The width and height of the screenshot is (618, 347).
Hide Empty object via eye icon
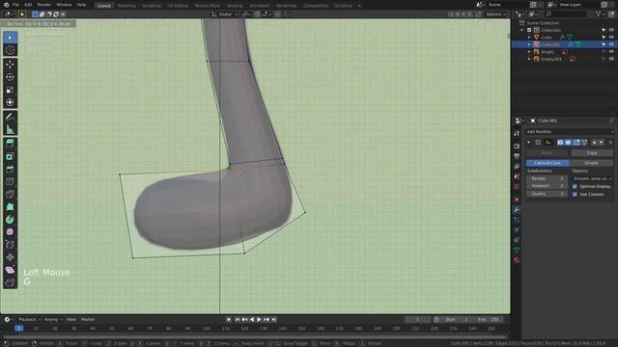pyautogui.click(x=611, y=52)
